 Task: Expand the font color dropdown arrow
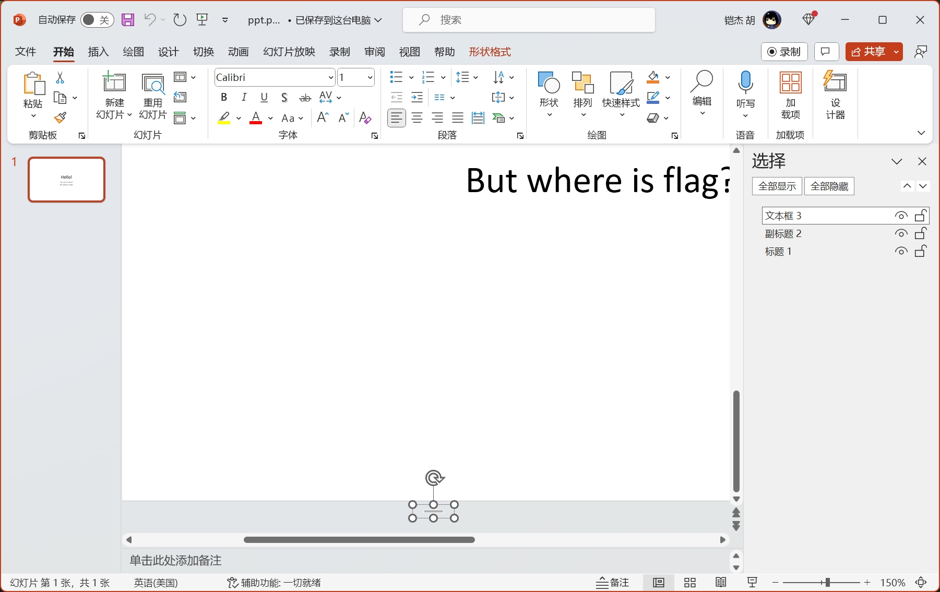click(x=270, y=119)
